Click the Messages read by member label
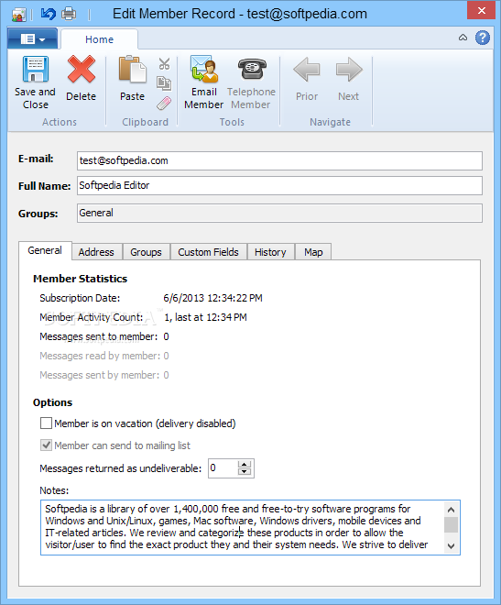 100,356
